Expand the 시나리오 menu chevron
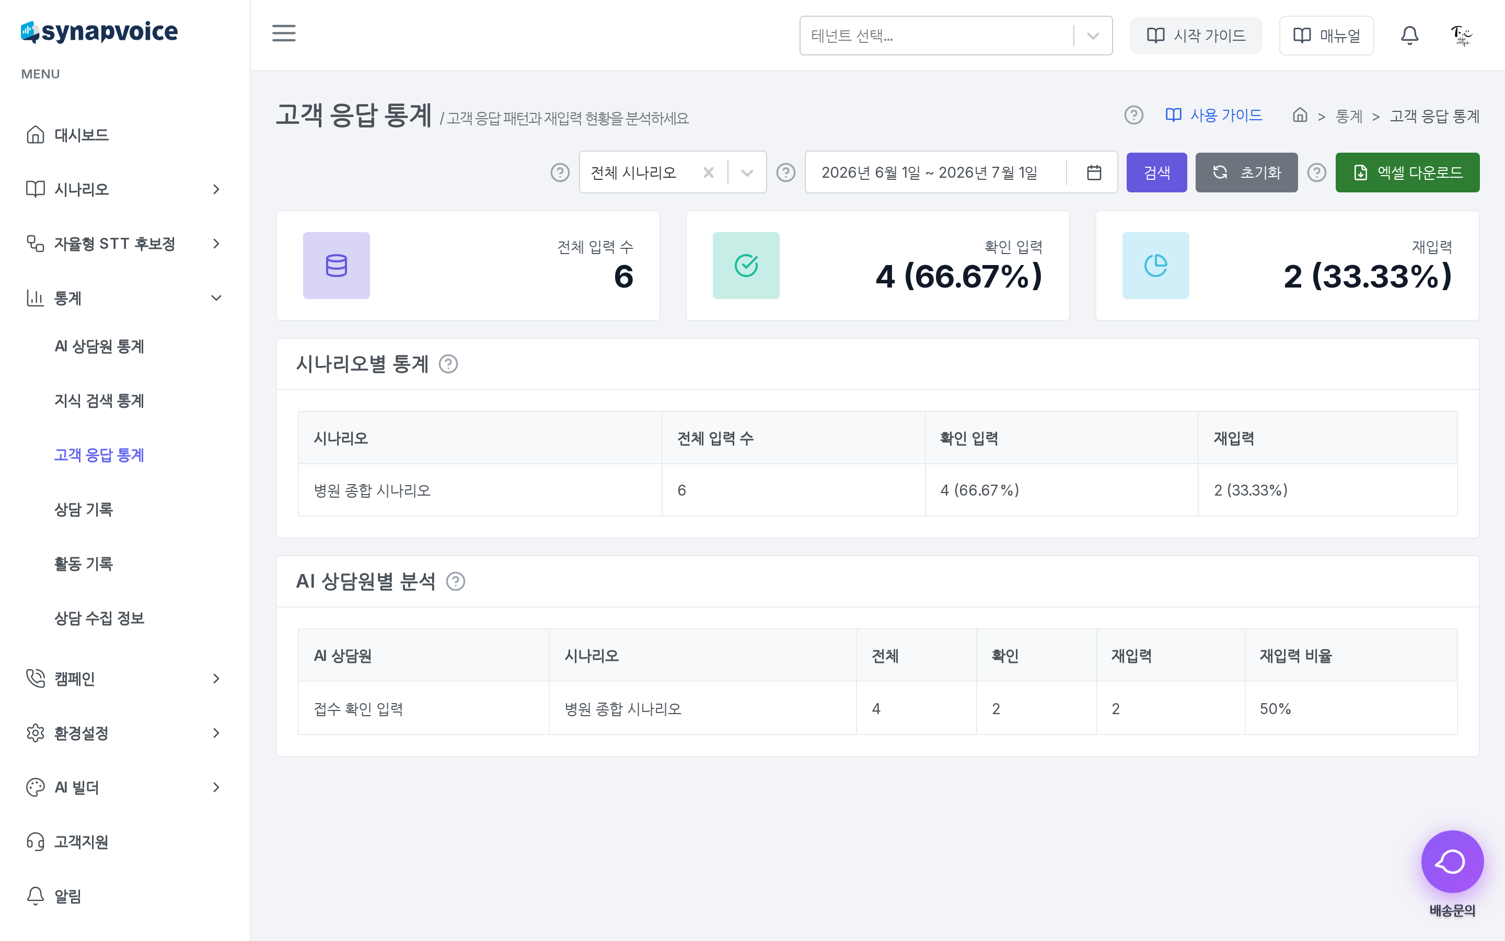The image size is (1505, 941). click(x=216, y=189)
